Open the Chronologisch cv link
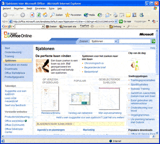This screenshot has height=144, width=160. [94, 63]
